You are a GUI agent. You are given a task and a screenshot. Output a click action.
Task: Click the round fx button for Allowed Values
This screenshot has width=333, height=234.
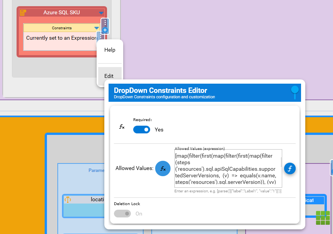[163, 168]
